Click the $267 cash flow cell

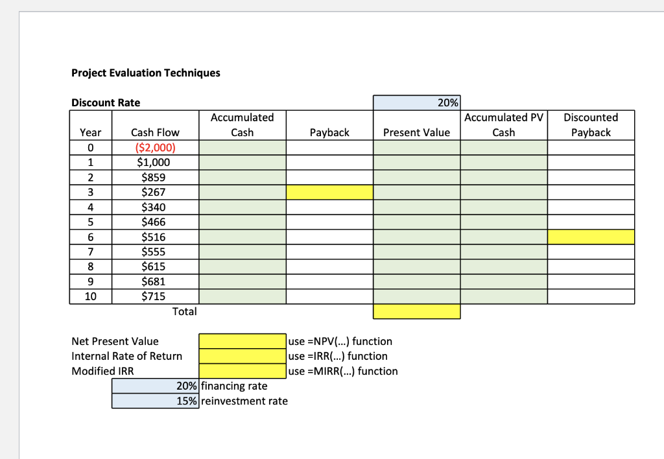(156, 193)
